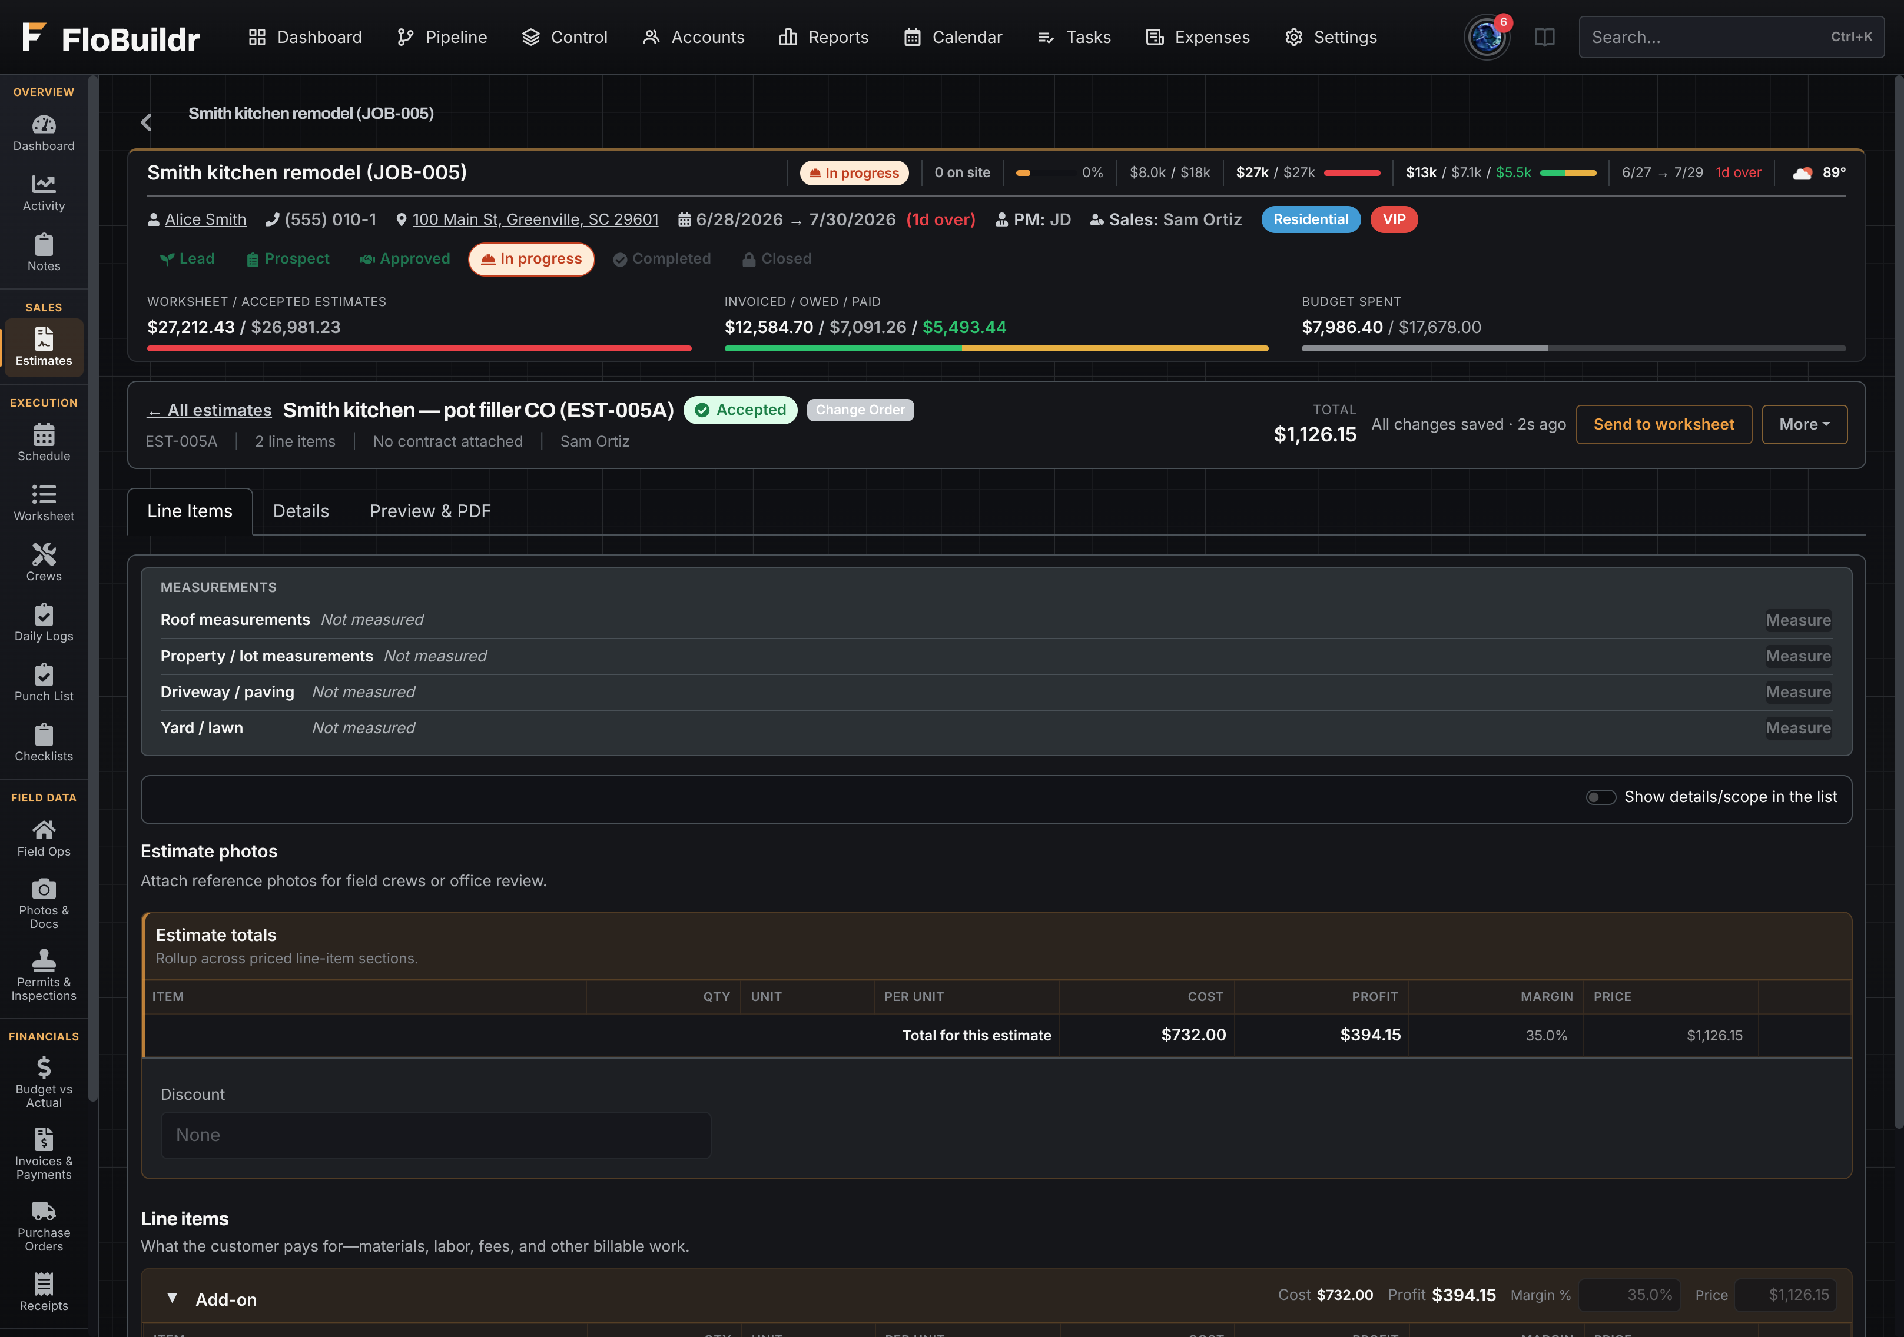Screen dimensions: 1904x1337
Task: Open Permits & Inspections stamp icon
Action: tap(44, 961)
